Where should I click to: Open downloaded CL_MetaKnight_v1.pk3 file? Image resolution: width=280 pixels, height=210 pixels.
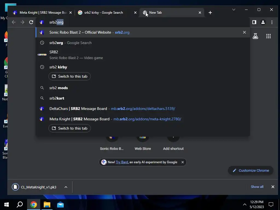[34, 187]
